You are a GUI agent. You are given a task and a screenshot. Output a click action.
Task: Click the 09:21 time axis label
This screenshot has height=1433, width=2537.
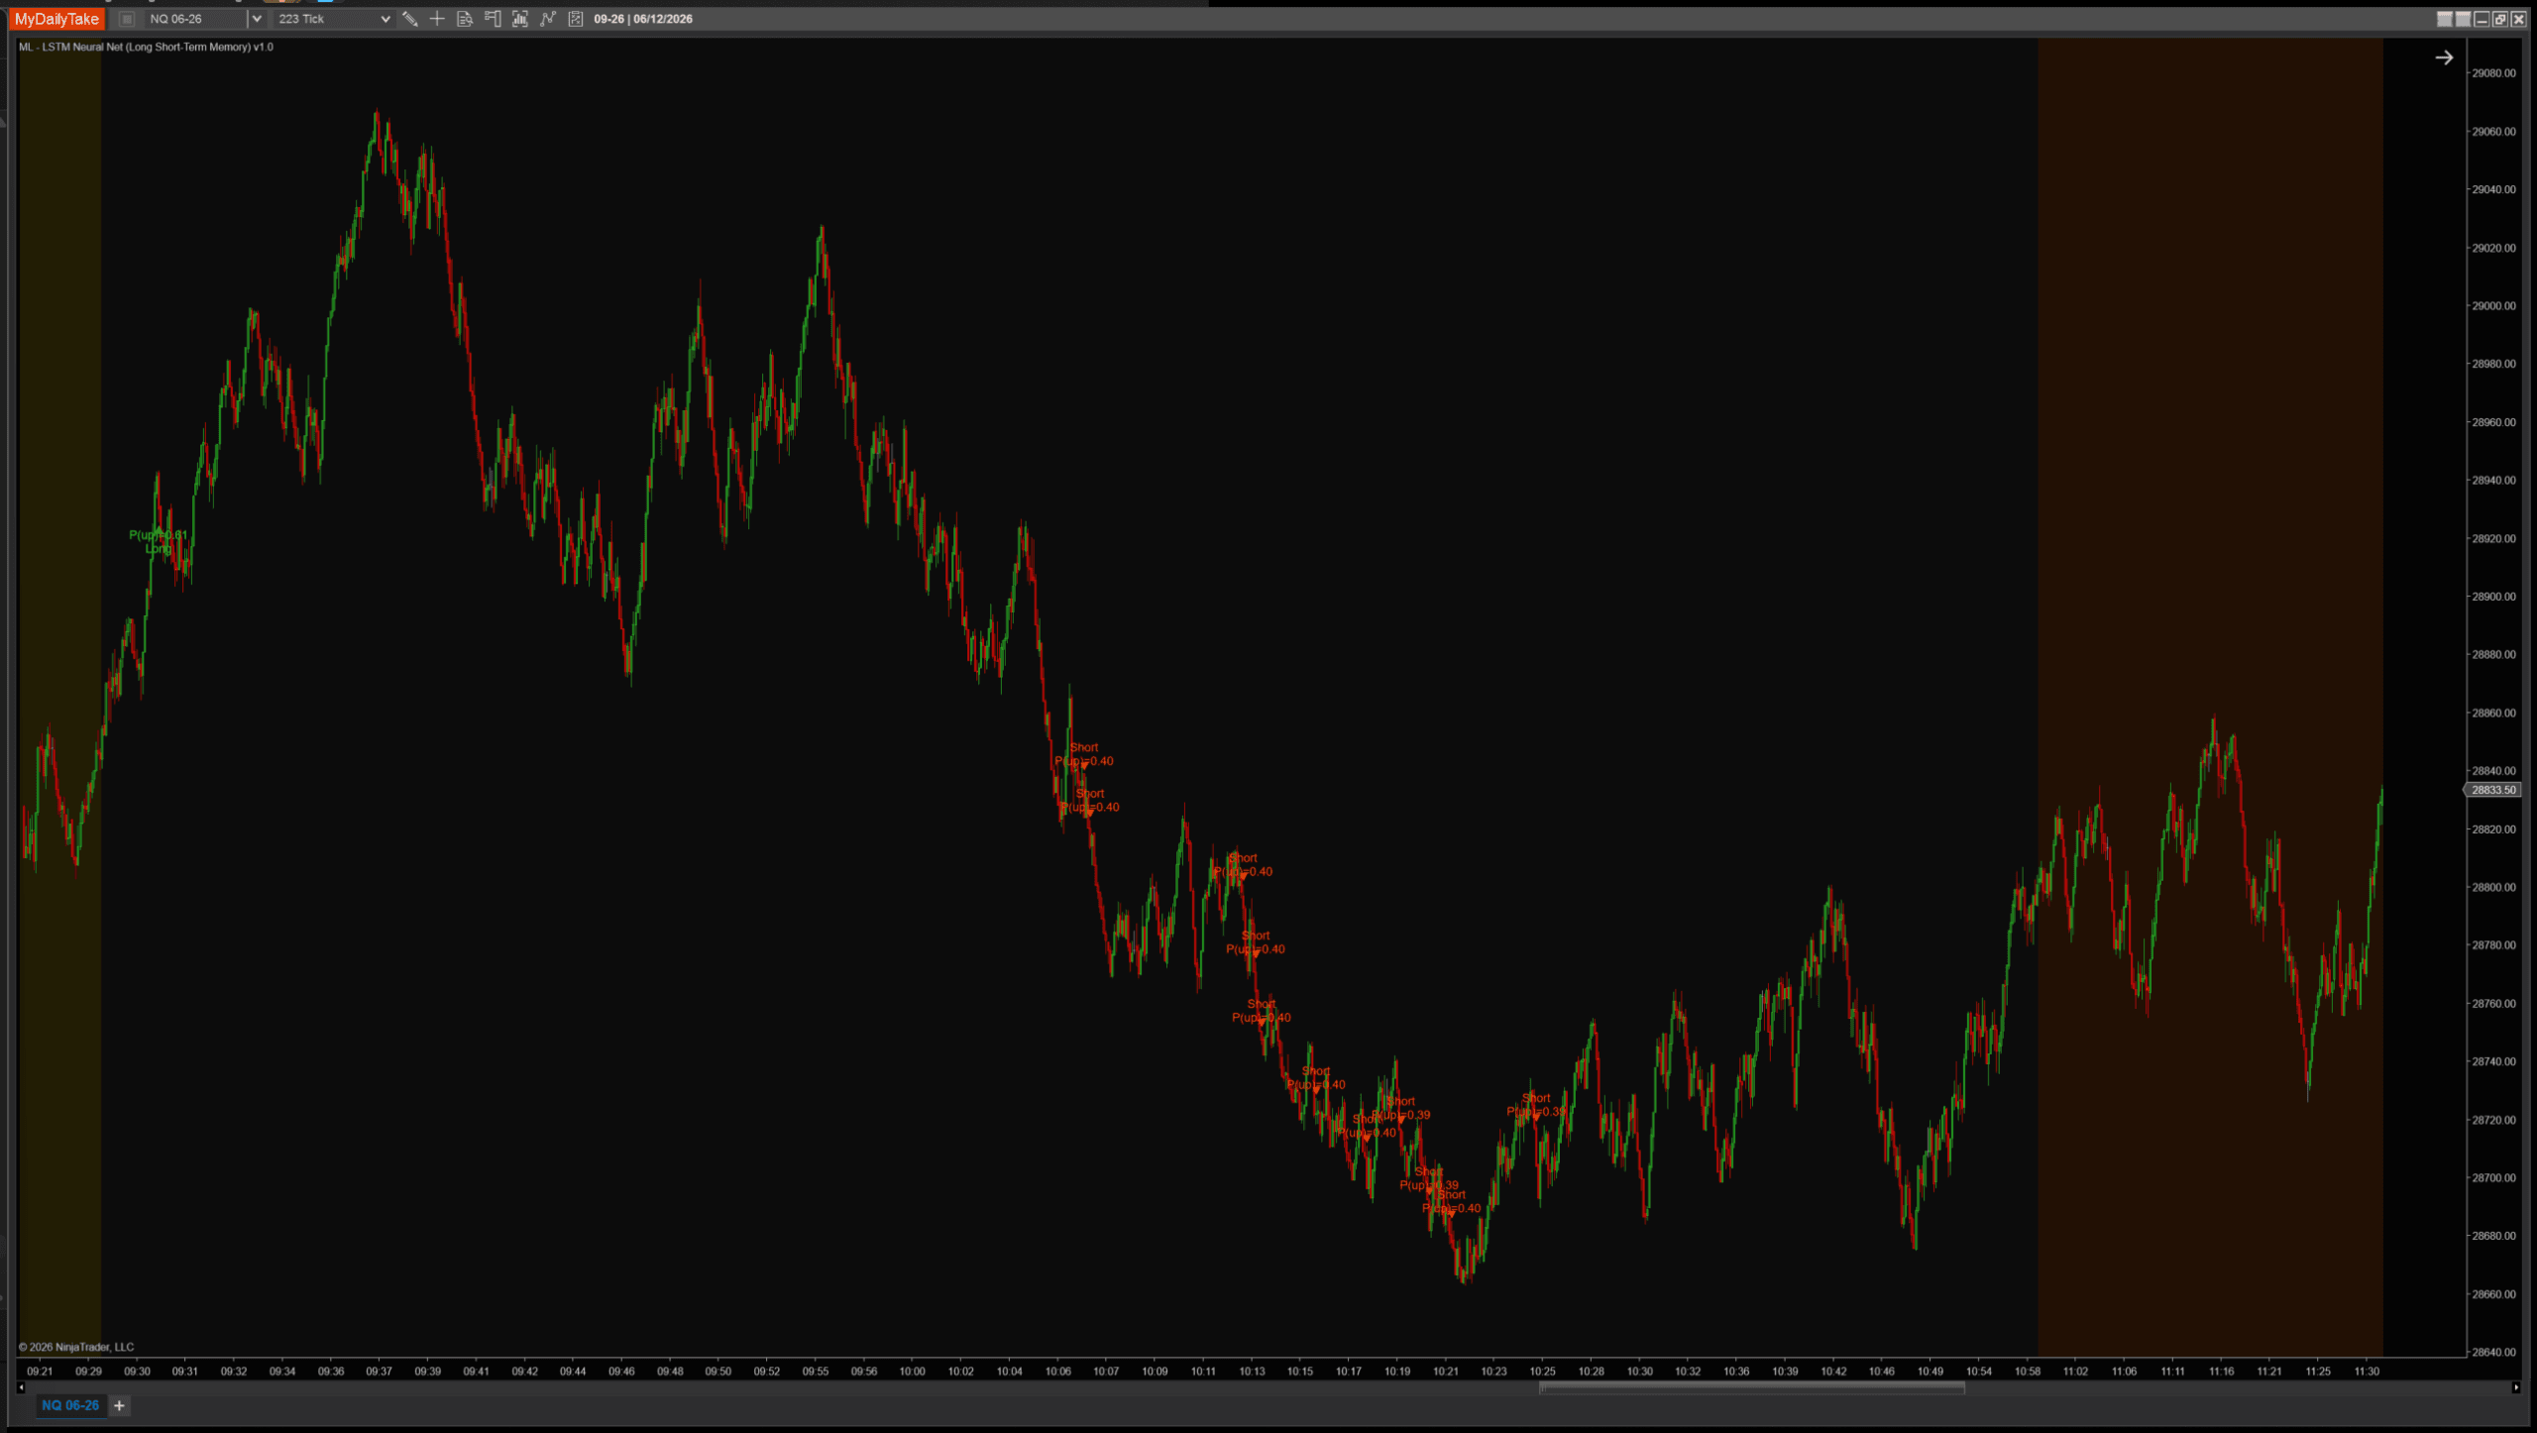pos(40,1372)
